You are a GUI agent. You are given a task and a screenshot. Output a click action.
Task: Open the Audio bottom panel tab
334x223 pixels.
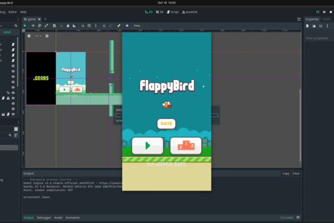click(x=58, y=217)
